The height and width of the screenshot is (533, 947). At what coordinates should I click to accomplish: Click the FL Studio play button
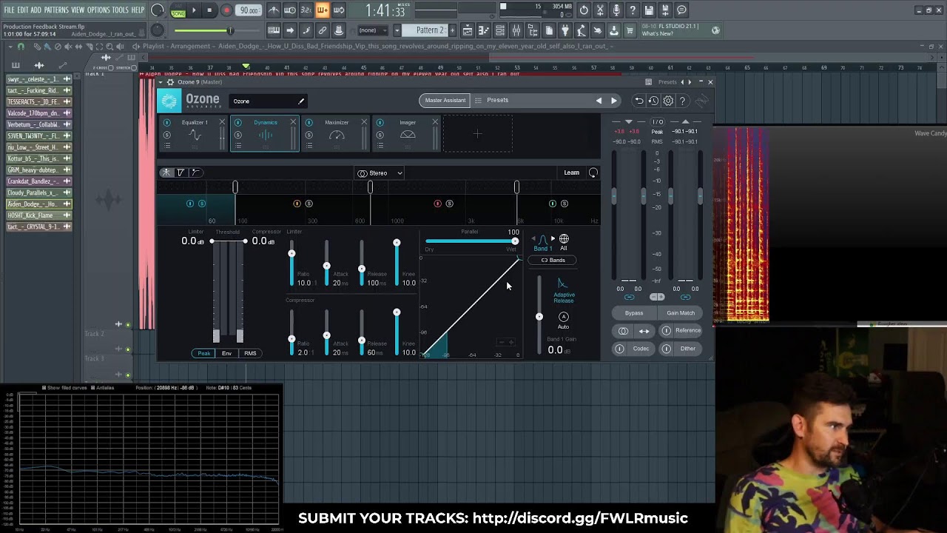pyautogui.click(x=194, y=10)
